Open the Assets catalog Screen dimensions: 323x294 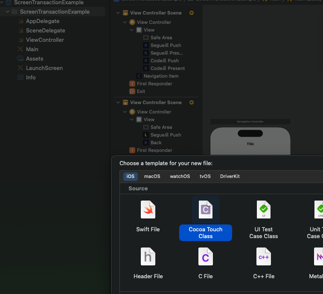pos(35,58)
